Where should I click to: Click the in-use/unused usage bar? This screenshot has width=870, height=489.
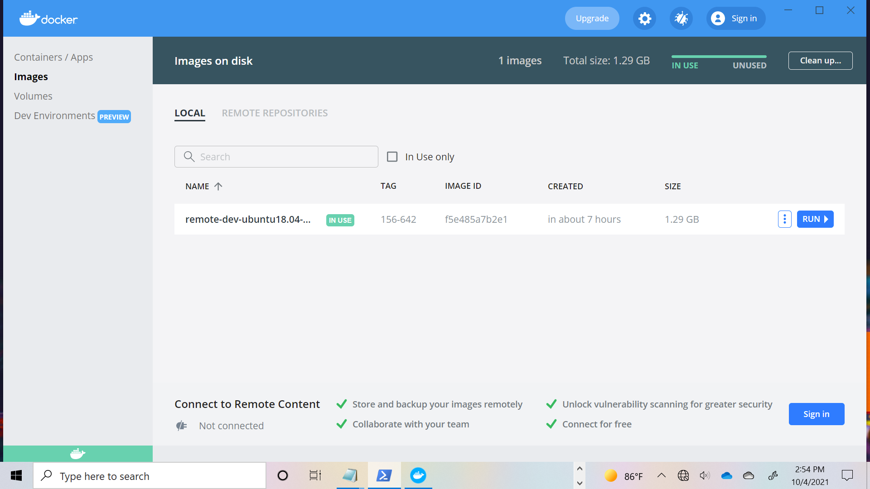pyautogui.click(x=719, y=57)
